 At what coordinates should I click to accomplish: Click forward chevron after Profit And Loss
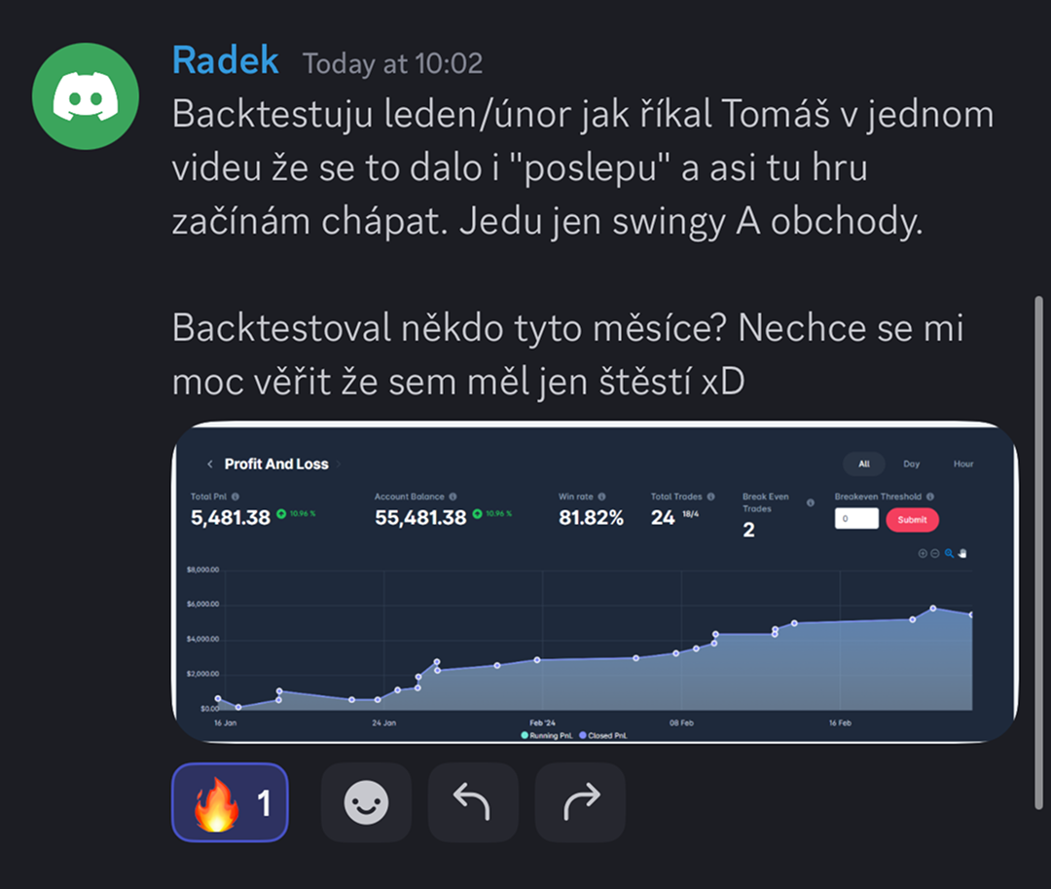point(339,463)
